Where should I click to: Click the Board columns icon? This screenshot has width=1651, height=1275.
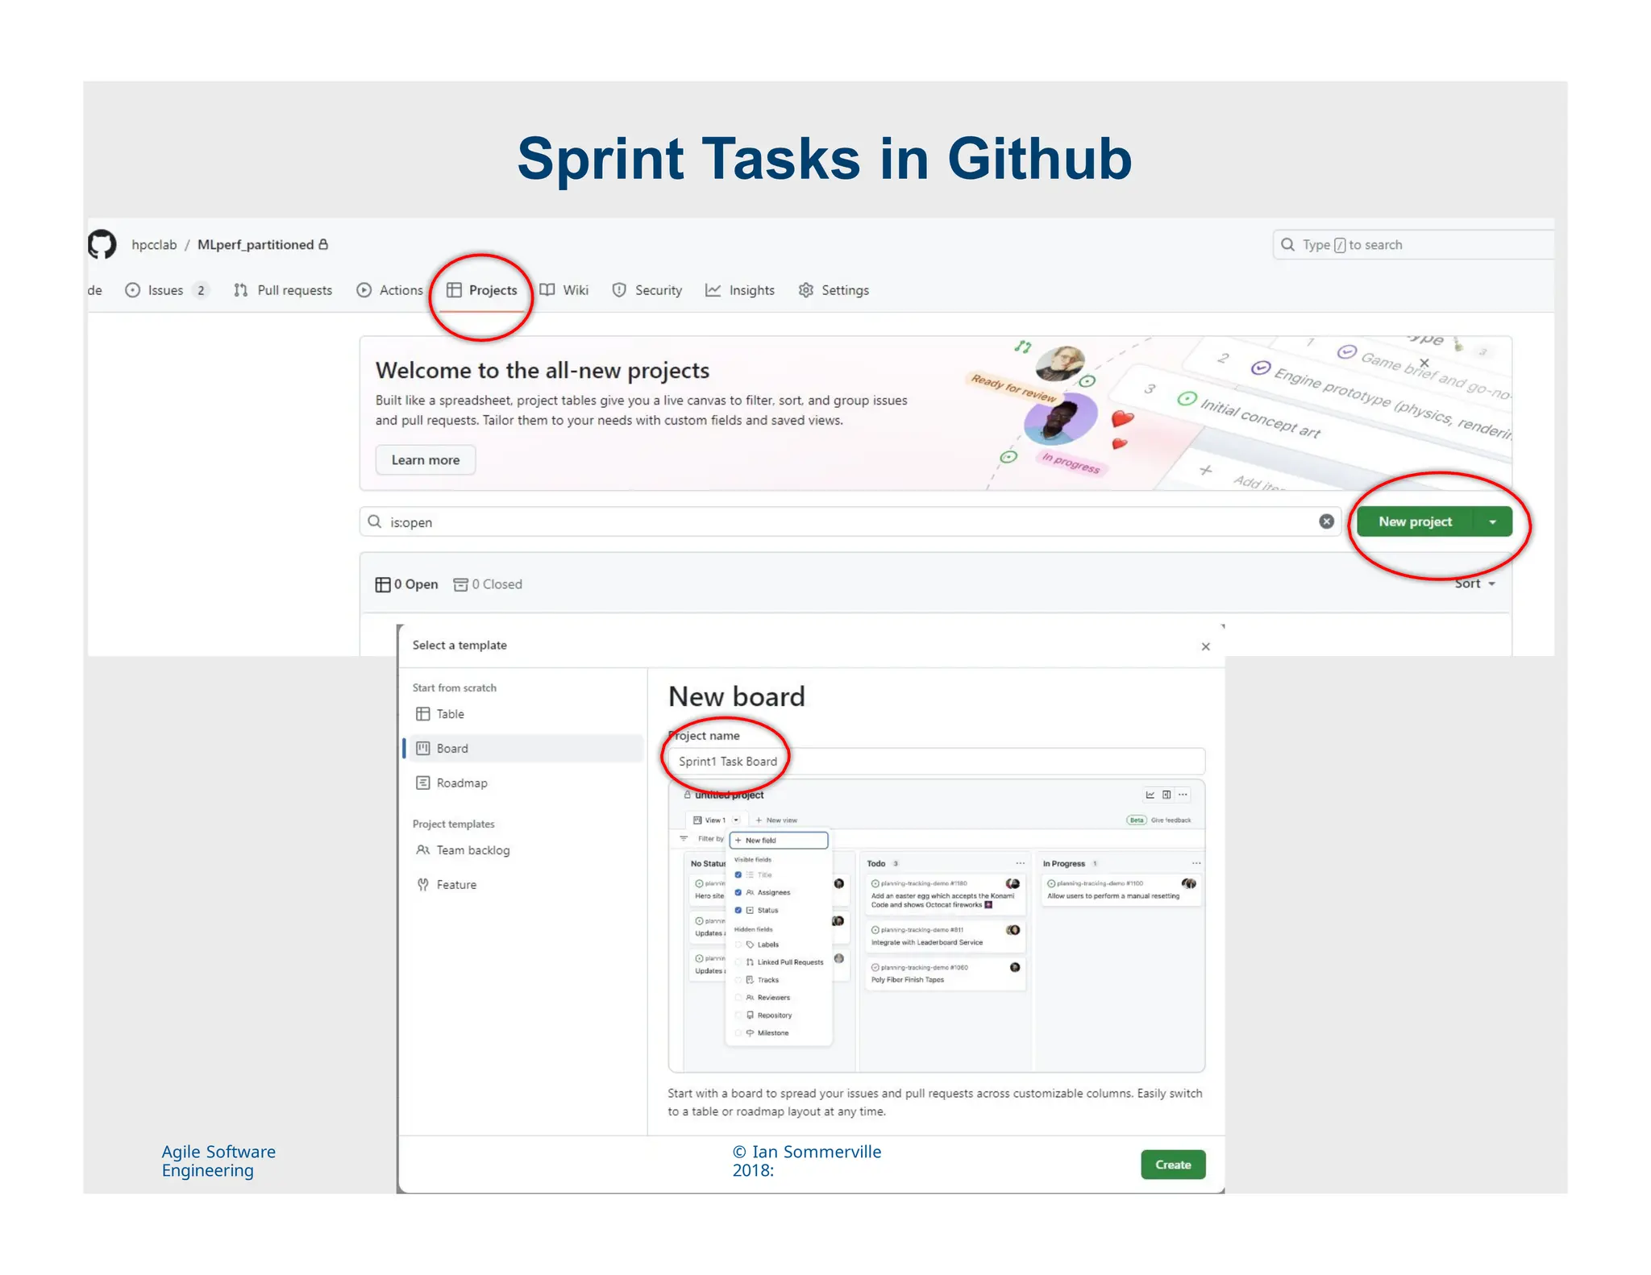pos(422,748)
